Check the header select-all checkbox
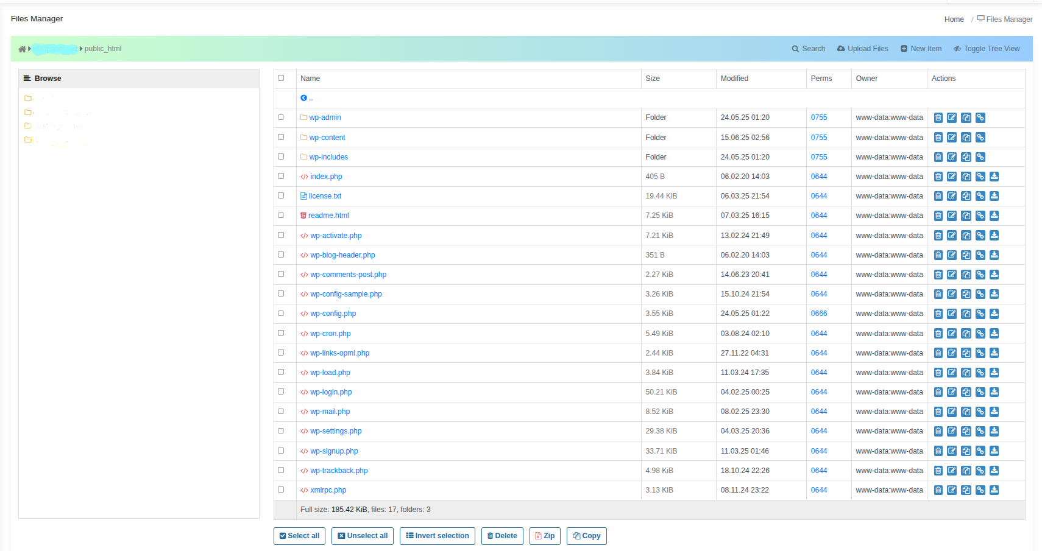 281,78
